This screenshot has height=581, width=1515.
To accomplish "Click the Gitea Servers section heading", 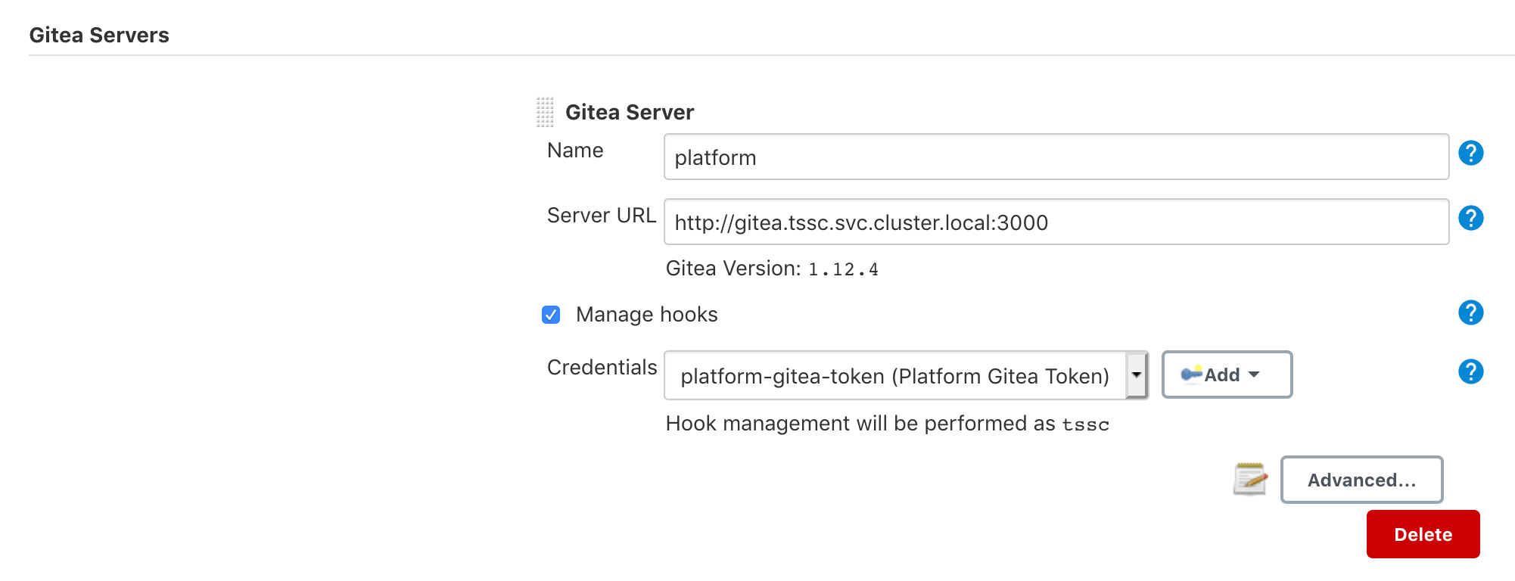I will [x=99, y=35].
